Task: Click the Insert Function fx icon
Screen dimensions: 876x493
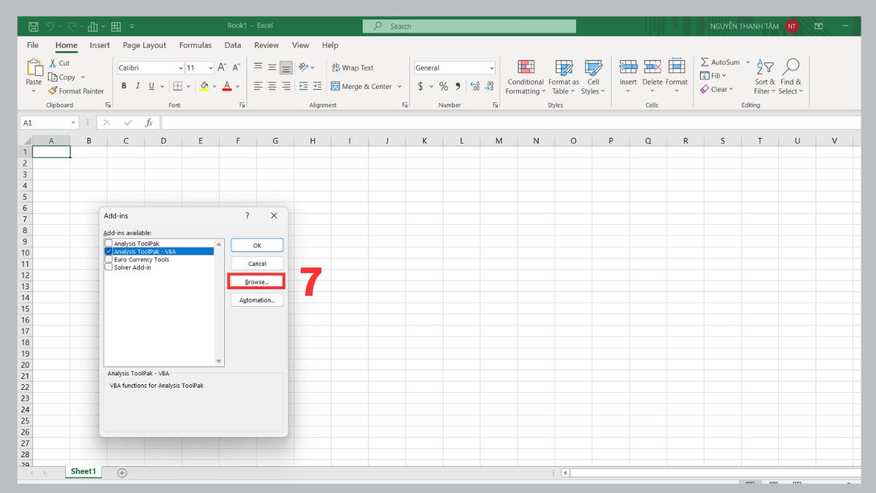Action: coord(148,123)
